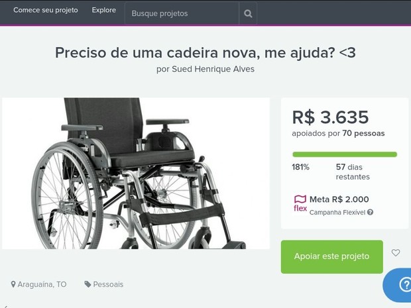The height and width of the screenshot is (308, 411).
Task: Click the search magnifier icon
Action: (248, 13)
